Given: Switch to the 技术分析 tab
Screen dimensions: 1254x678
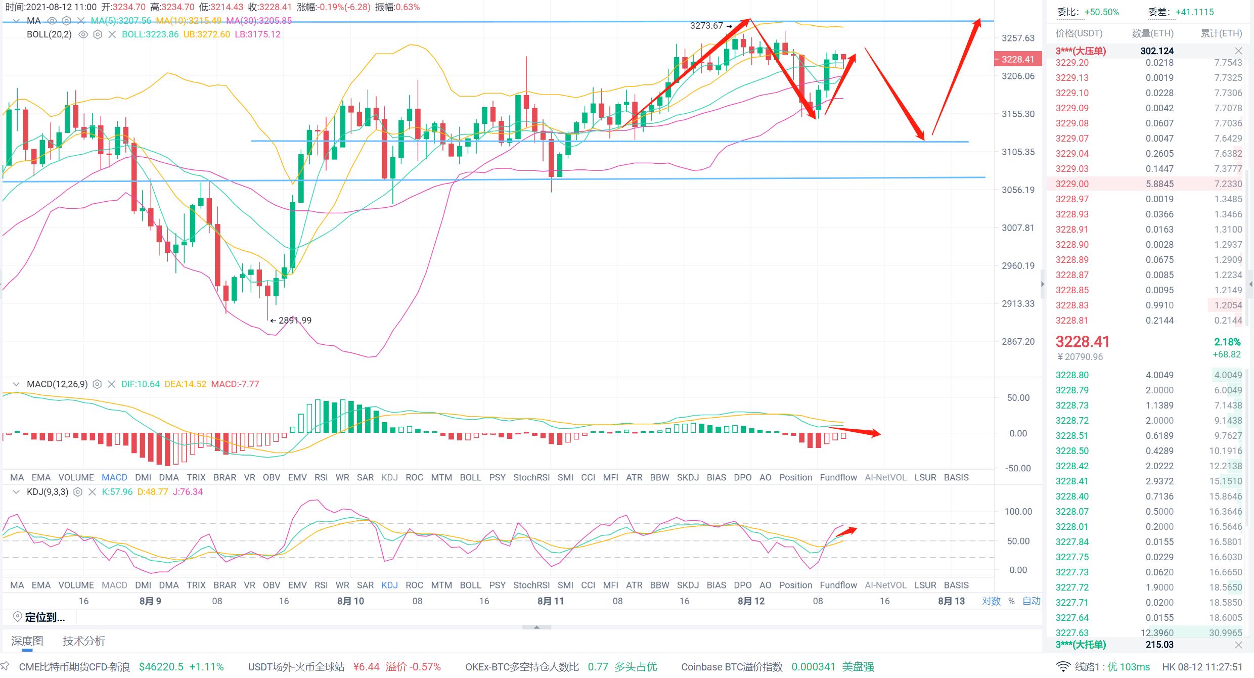Looking at the screenshot, I should (84, 641).
